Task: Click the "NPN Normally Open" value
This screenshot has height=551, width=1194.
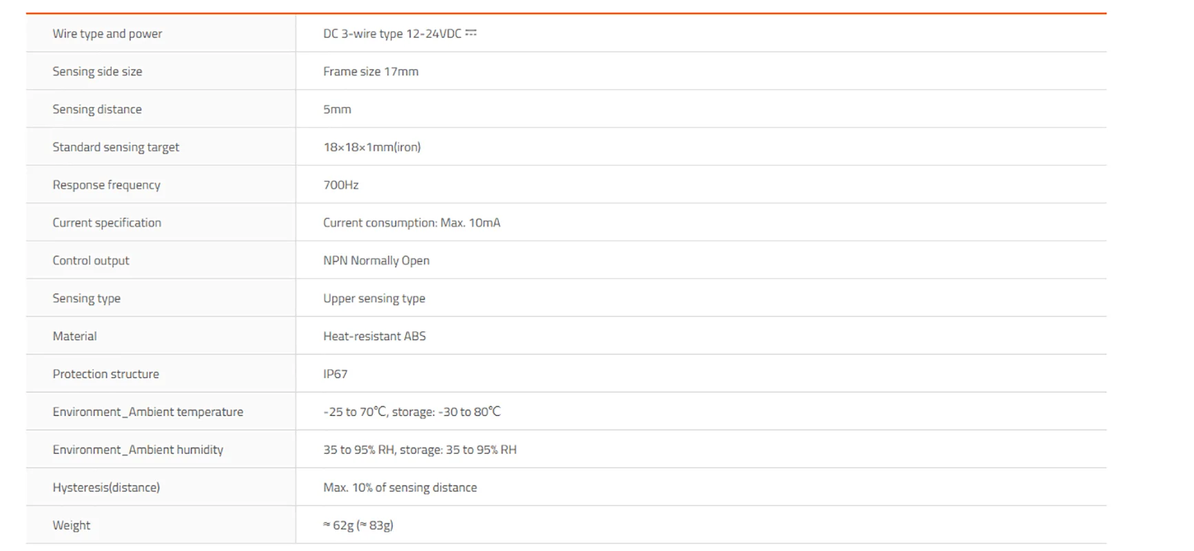Action: click(x=376, y=261)
